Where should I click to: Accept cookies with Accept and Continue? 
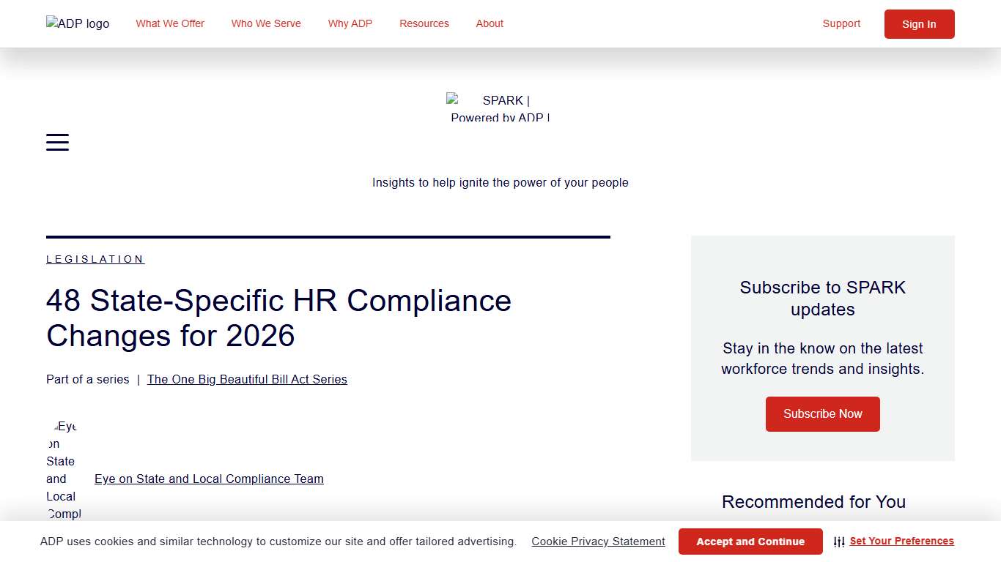pos(750,542)
